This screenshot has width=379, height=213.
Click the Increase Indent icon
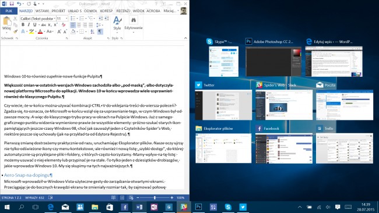pyautogui.click(x=107, y=19)
